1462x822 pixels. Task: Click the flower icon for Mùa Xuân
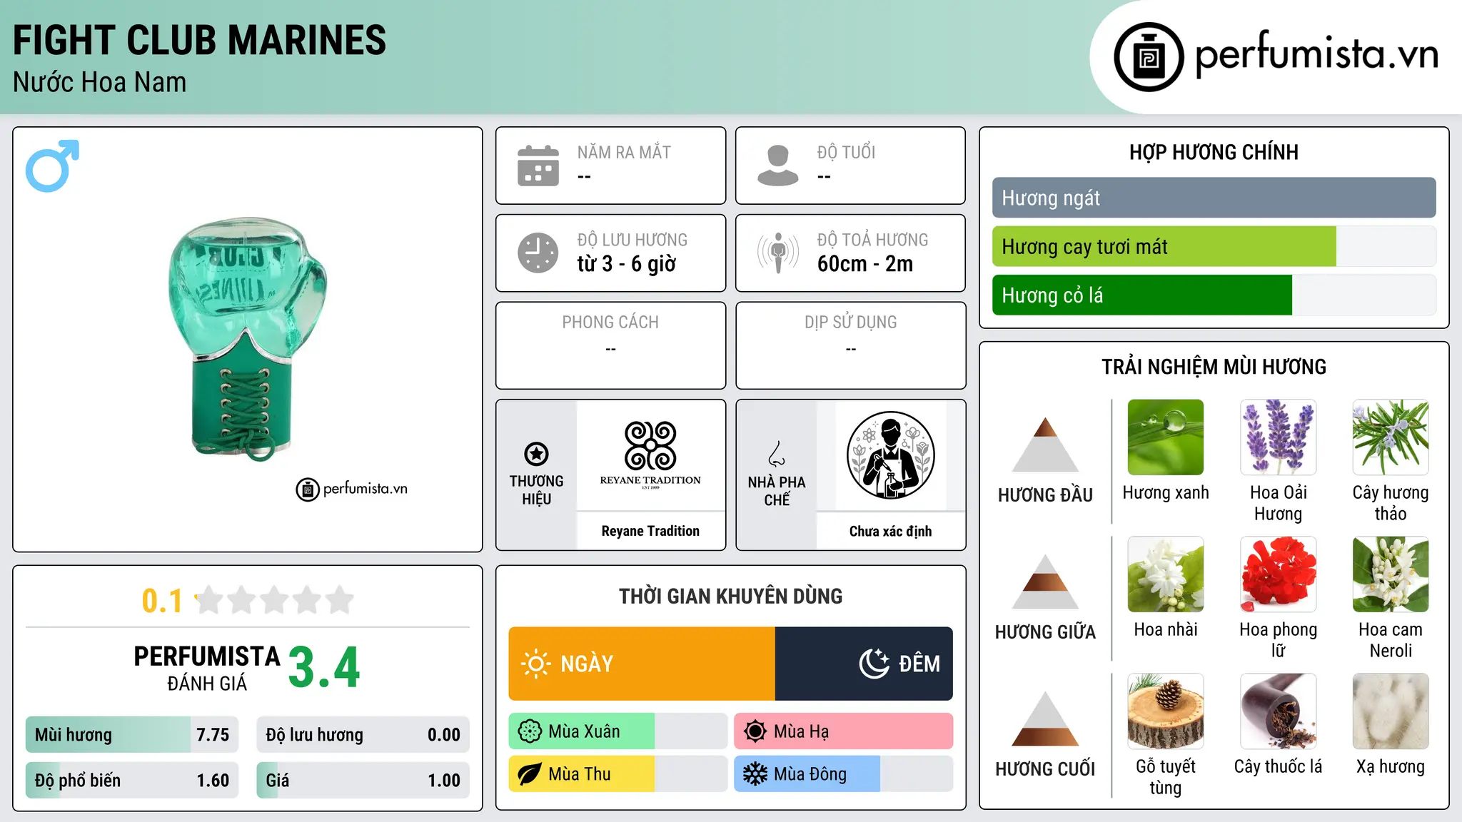(530, 731)
